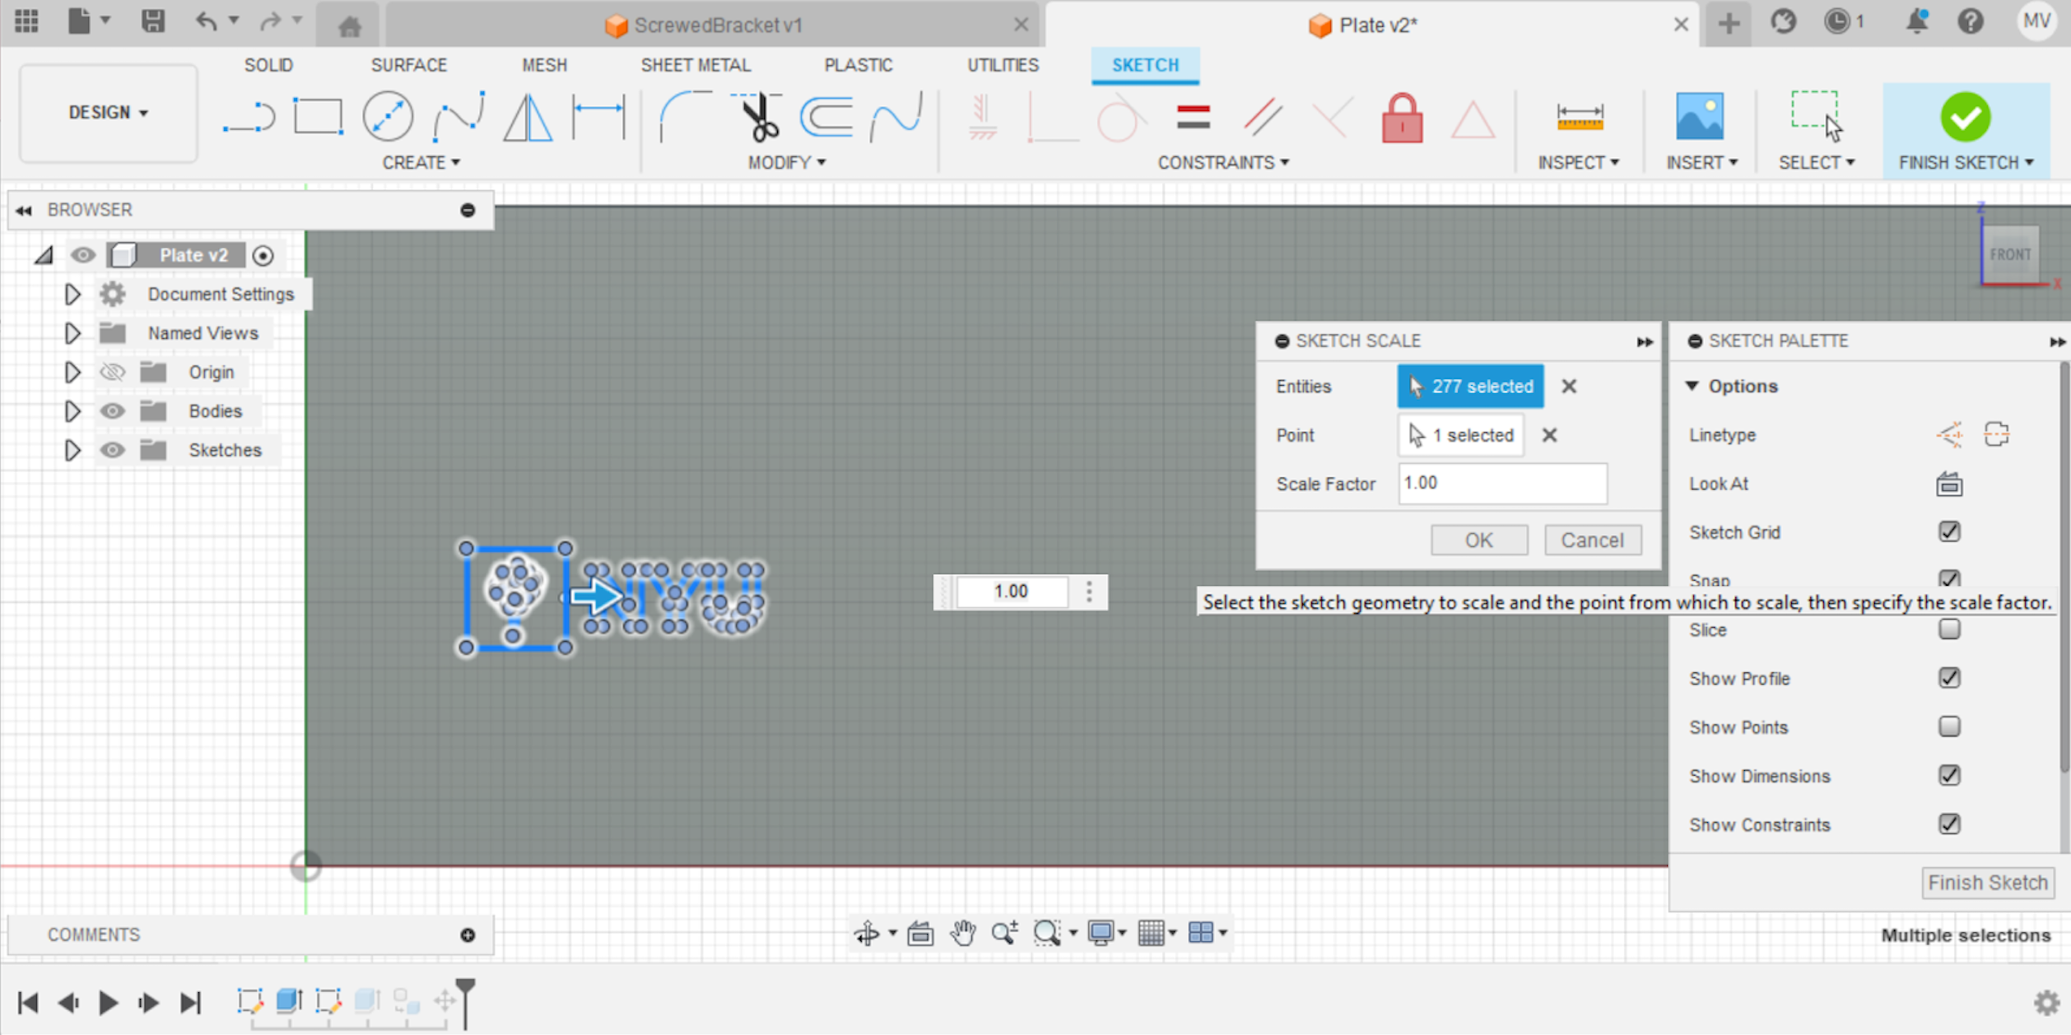
Task: Click the green Finish Sketch checkmark
Action: pyautogui.click(x=1965, y=117)
